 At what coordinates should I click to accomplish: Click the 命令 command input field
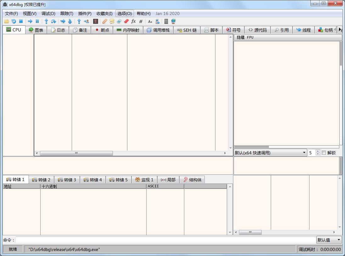165,240
